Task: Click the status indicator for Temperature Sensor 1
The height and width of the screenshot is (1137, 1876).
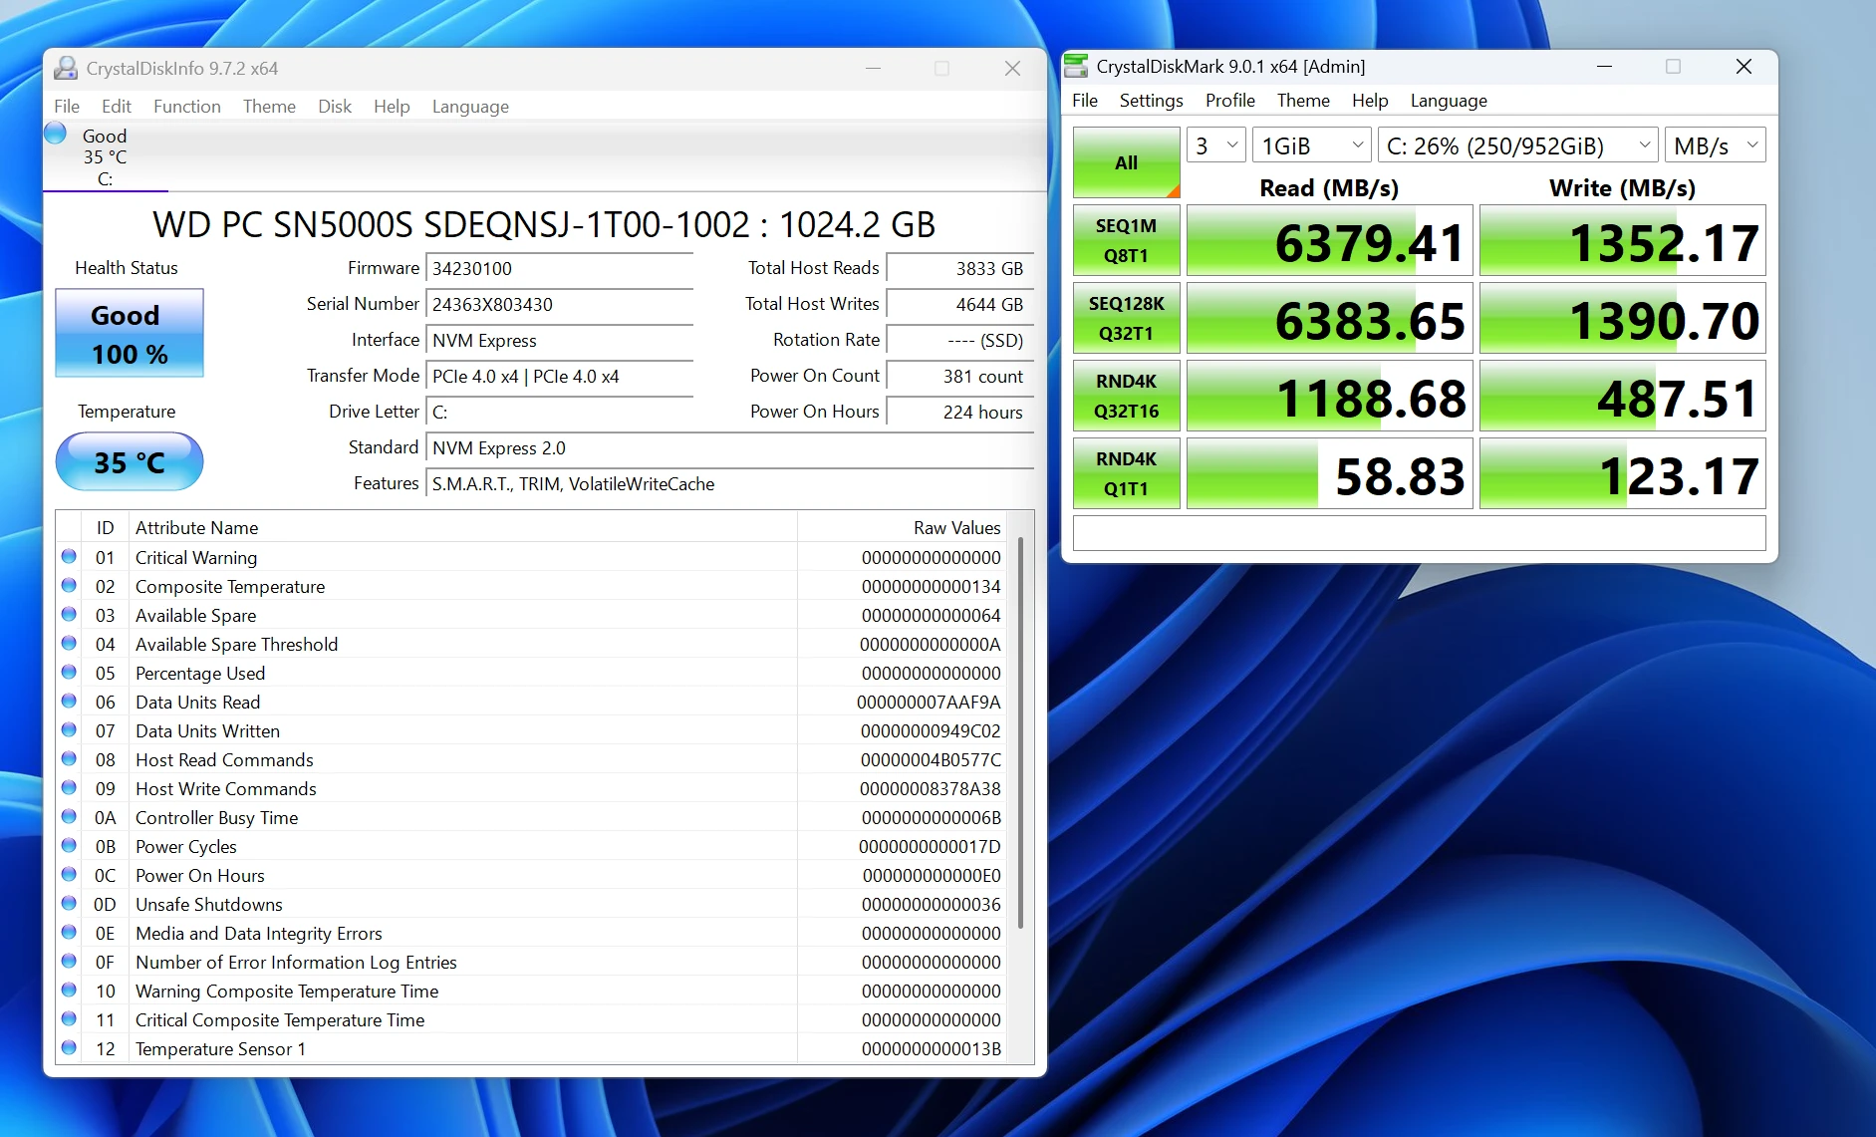Action: tap(69, 1048)
